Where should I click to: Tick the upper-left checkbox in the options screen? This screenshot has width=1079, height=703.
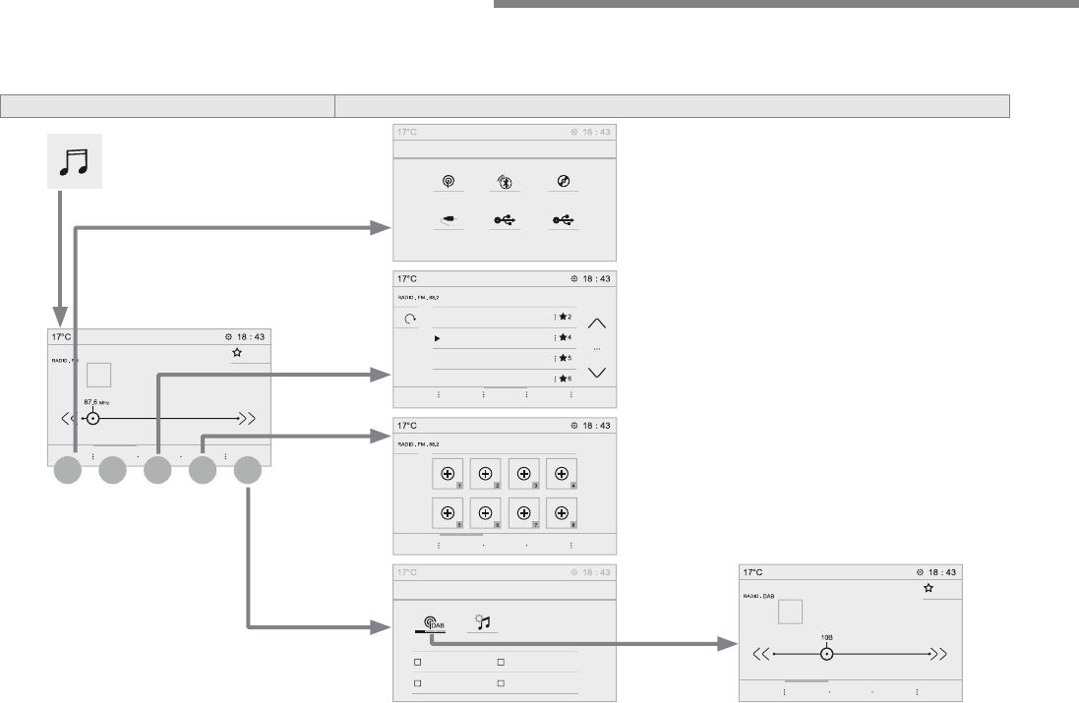click(418, 663)
